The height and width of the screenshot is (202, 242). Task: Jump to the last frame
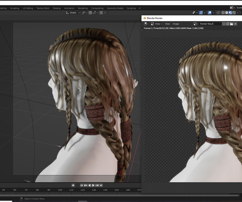click(101, 185)
